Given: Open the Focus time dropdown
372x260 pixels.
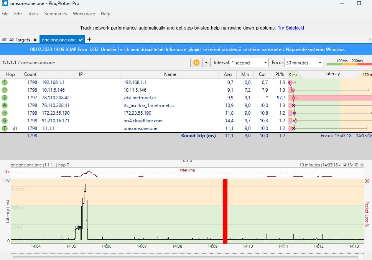Looking at the screenshot, I should click(304, 63).
